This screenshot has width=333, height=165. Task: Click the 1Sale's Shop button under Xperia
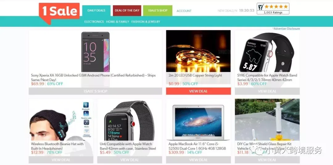[95, 91]
